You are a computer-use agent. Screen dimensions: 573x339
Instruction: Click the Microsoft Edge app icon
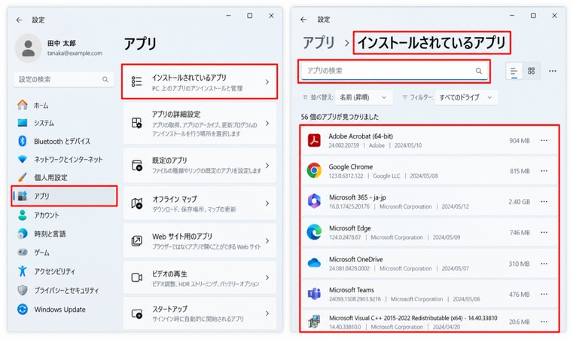314,232
